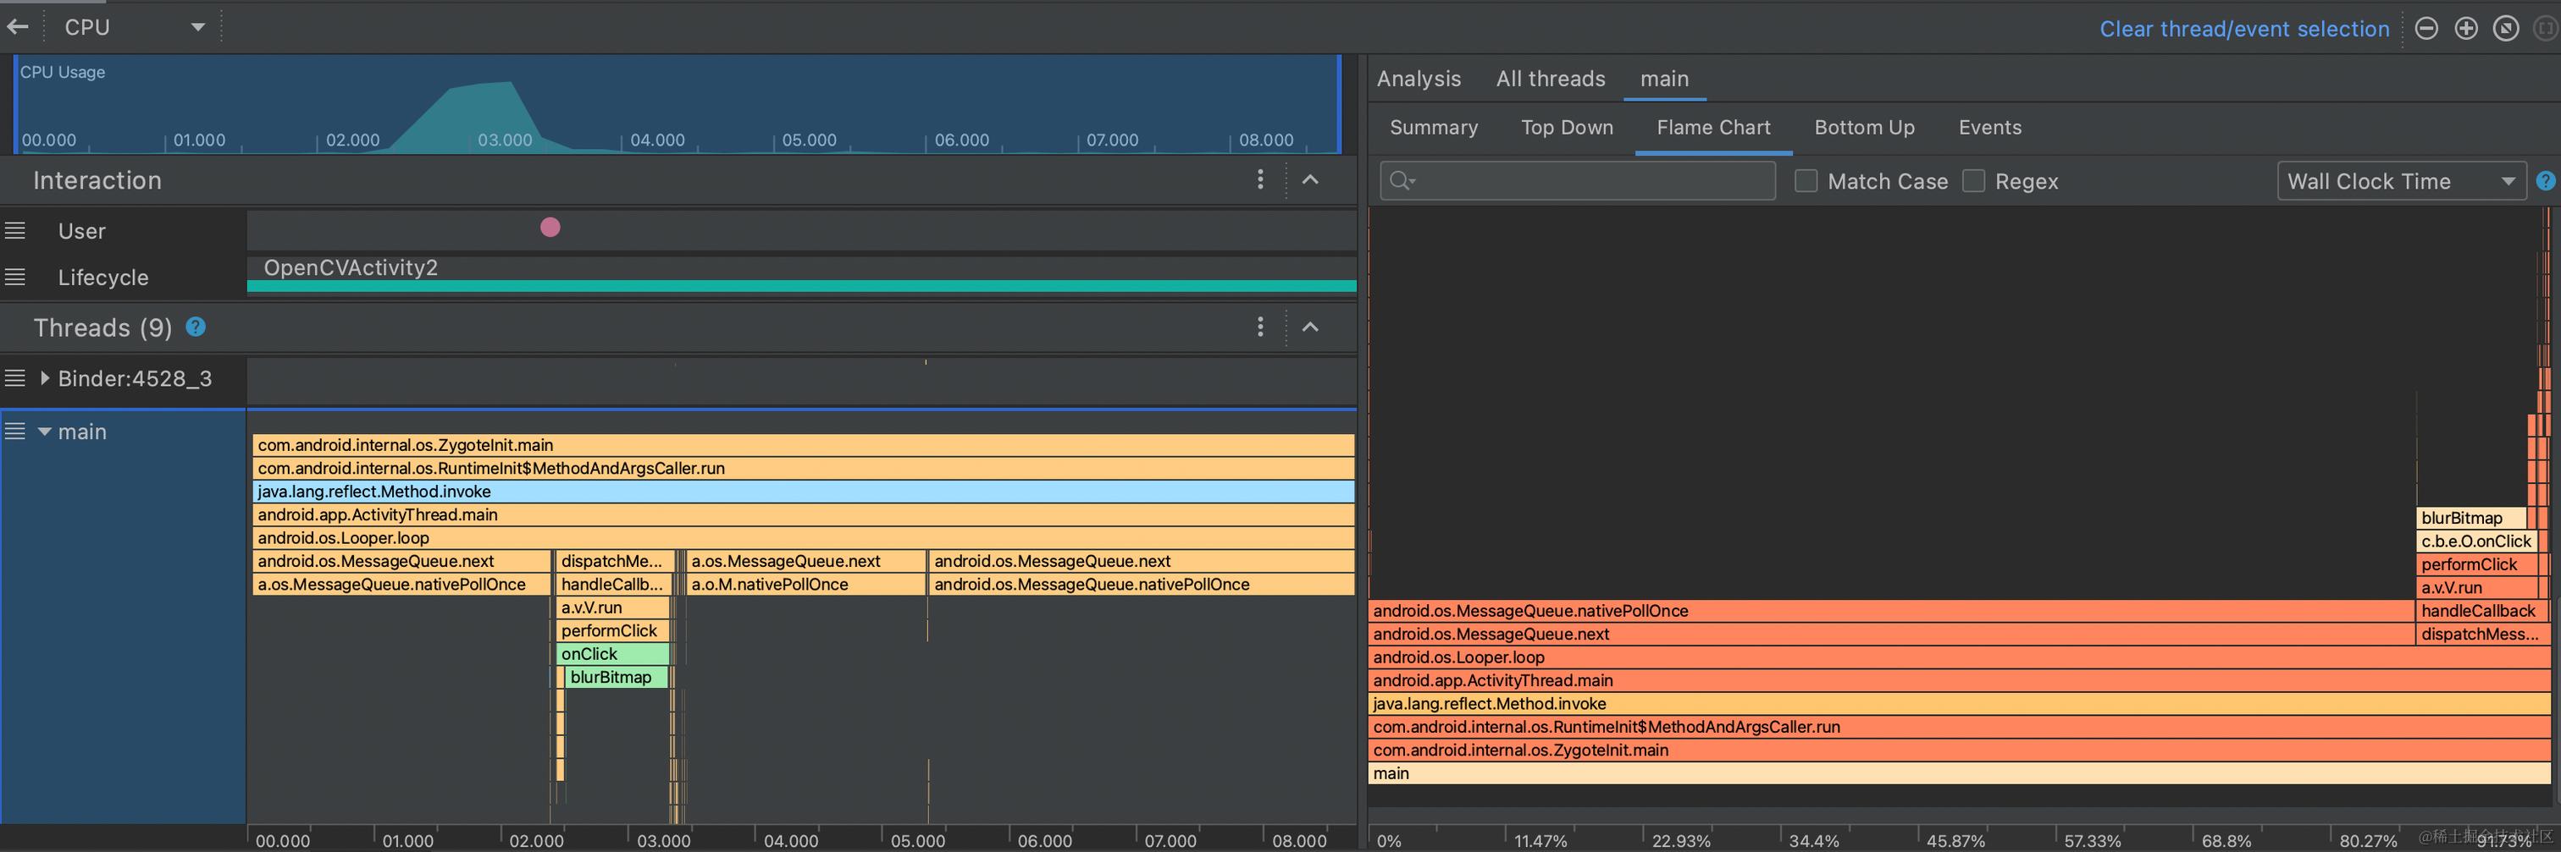This screenshot has height=852, width=2561.
Task: Select android.os.Looper.loop in the flame chart
Action: [x=1960, y=657]
